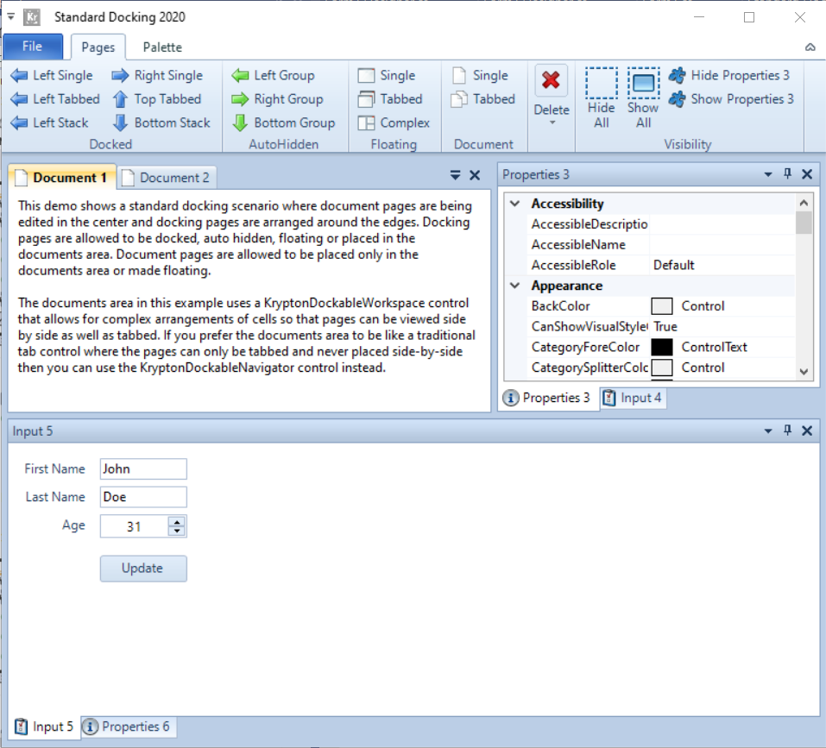
Task: Click the Show All button
Action: click(643, 98)
